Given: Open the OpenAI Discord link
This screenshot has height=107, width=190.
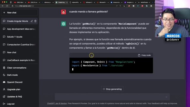Looking at the screenshot, I should [19, 82].
